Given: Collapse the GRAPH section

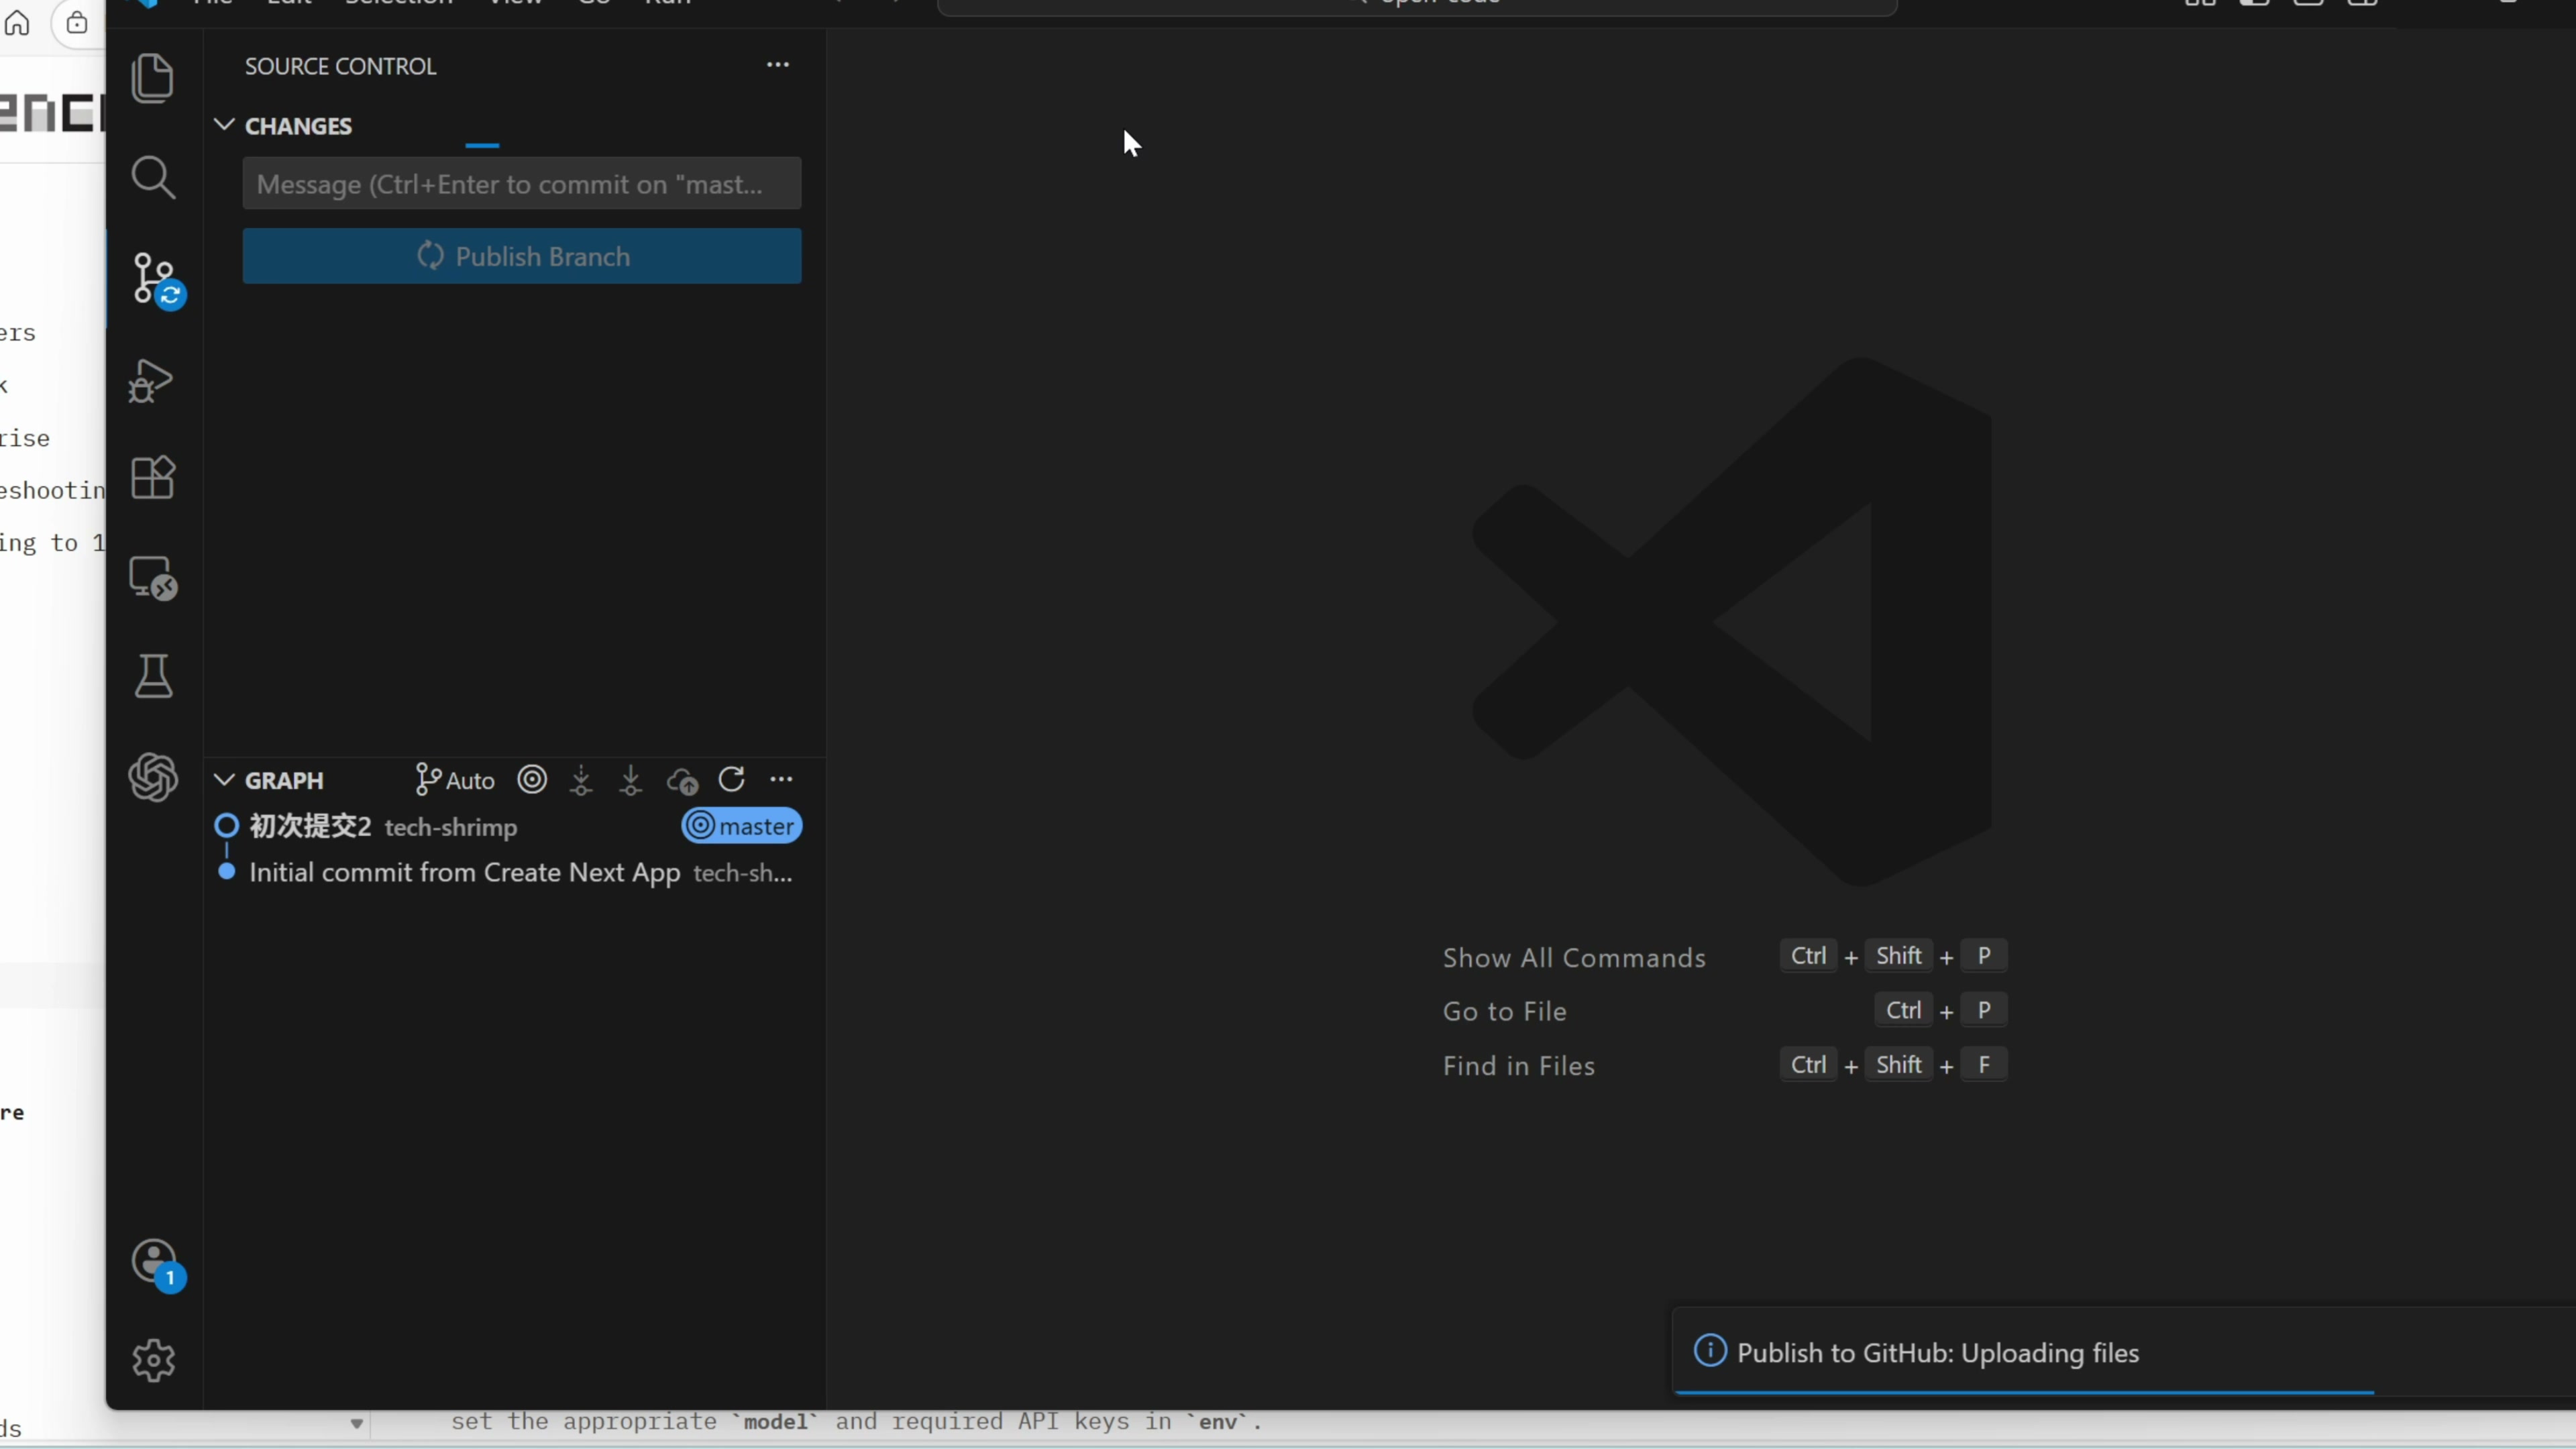Looking at the screenshot, I should (x=224, y=780).
